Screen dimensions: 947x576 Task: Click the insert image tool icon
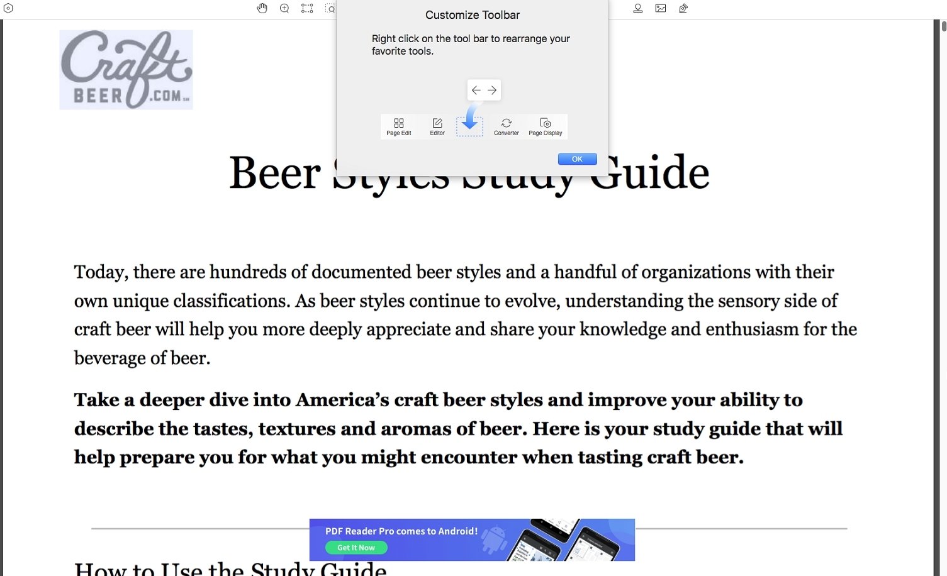661,8
